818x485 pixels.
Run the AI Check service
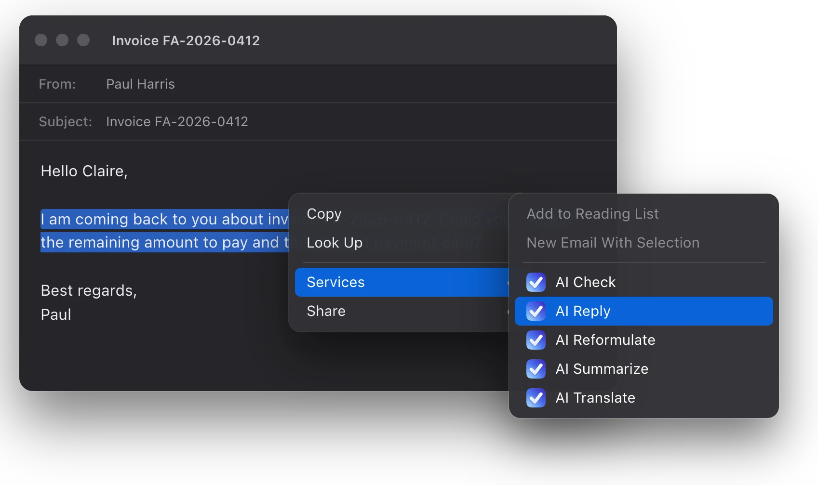tap(644, 282)
